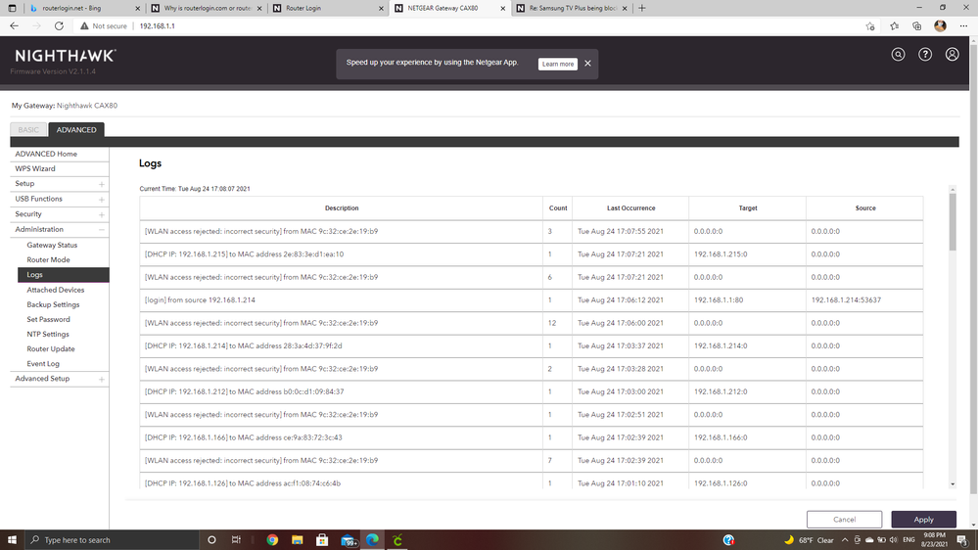Open Router Update page
Image resolution: width=978 pixels, height=550 pixels.
[x=51, y=349]
